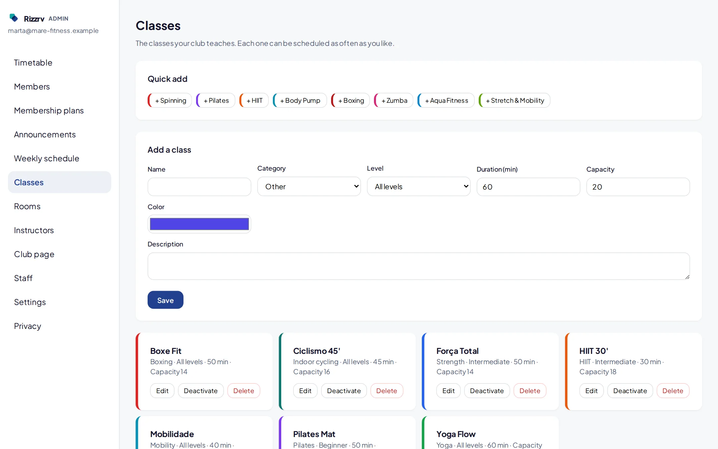
Task: Open the Level dropdown
Action: 419,187
